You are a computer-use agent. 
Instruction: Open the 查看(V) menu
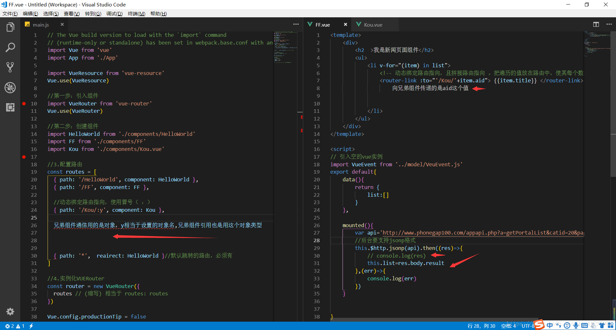72,14
